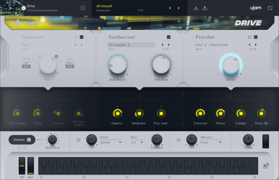The width and height of the screenshot is (279, 180).
Task: Go to the next global preset
Action: [179, 8]
